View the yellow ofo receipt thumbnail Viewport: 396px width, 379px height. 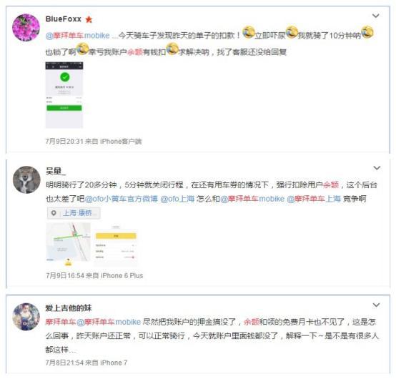coord(116,245)
